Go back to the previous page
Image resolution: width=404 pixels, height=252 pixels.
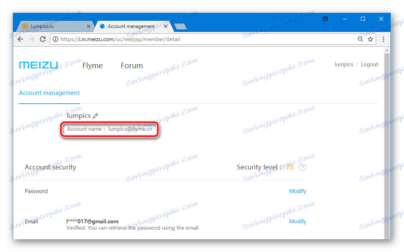[20, 39]
